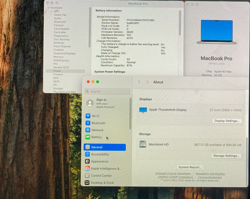Image resolution: width=250 pixels, height=199 pixels.
Task: Click the Accessibility icon in sidebar
Action: click(x=87, y=154)
